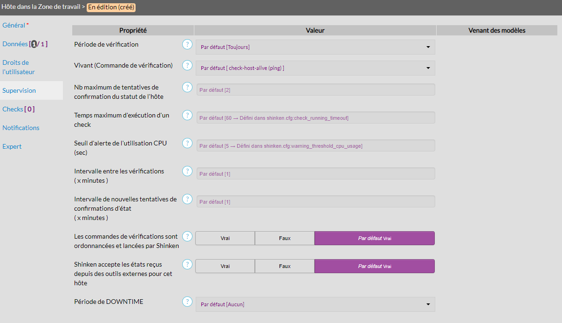Open help icon beside Vivant verification command

pyautogui.click(x=187, y=65)
